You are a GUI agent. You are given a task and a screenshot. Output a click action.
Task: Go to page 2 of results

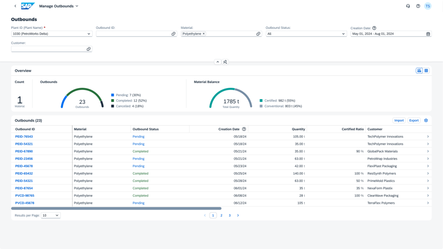pos(221,215)
